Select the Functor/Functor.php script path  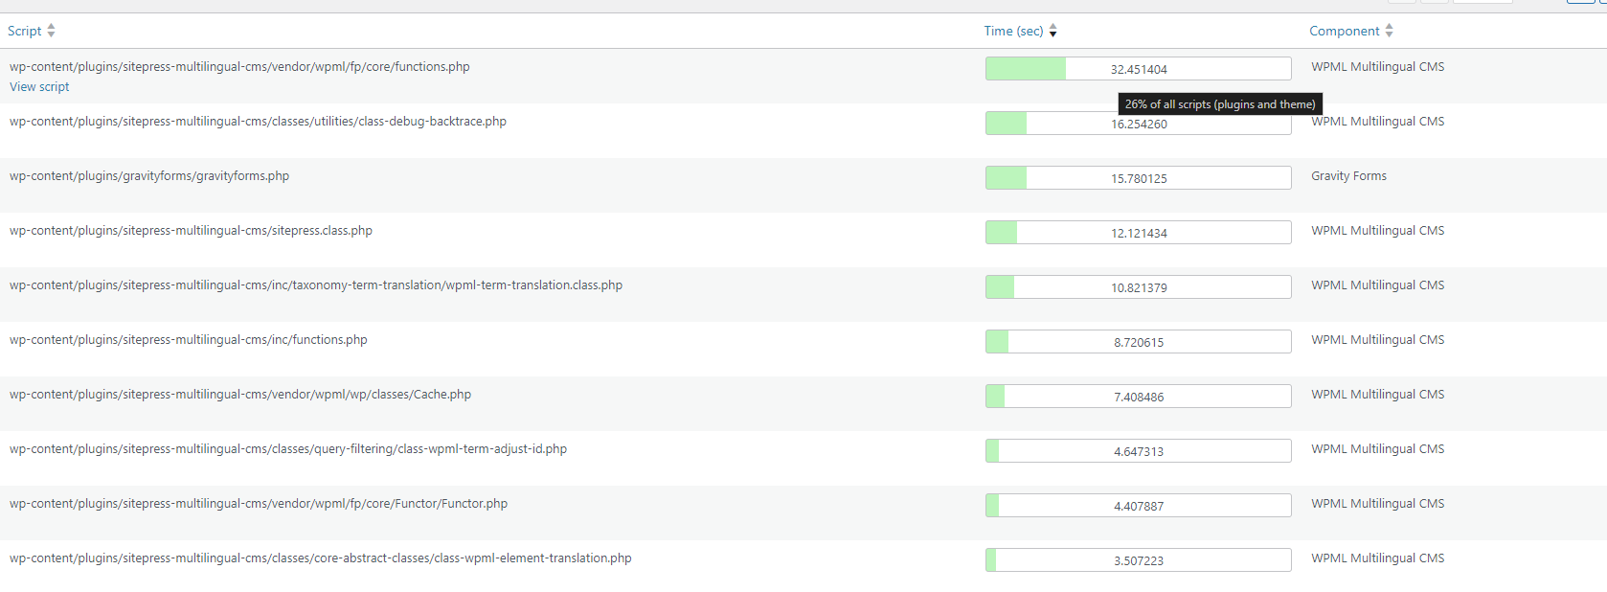[259, 504]
